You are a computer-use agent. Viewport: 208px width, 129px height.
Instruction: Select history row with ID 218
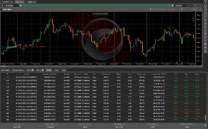[x=103, y=87]
